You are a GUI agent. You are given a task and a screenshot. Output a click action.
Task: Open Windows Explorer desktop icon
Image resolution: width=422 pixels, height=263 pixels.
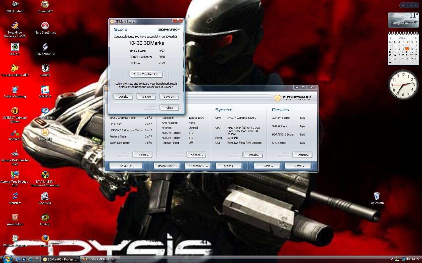coord(15,241)
